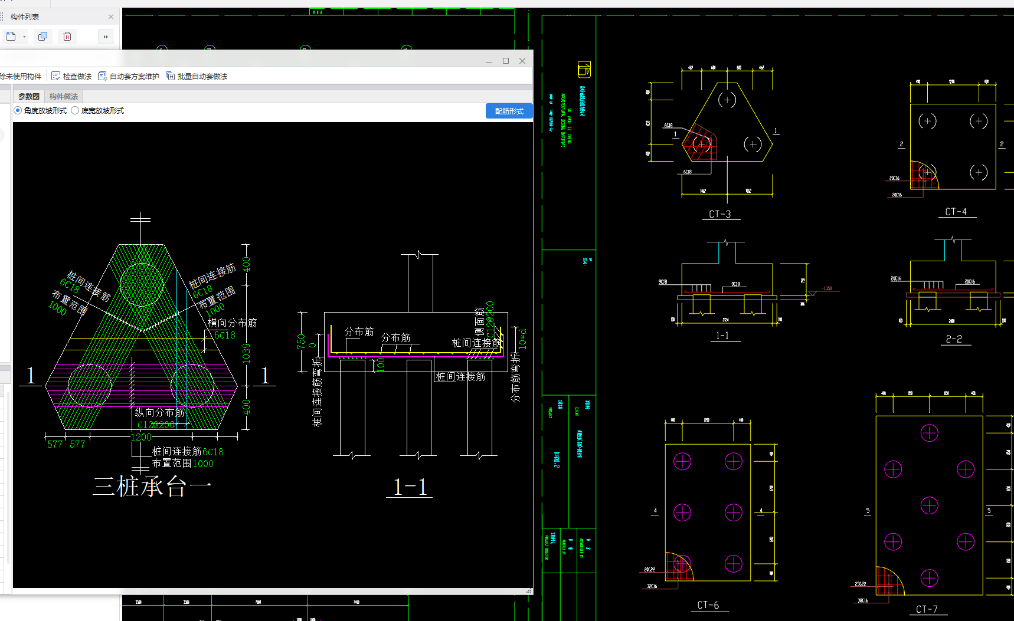Click the 1200 dimension value
This screenshot has width=1014, height=621.
click(141, 437)
